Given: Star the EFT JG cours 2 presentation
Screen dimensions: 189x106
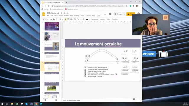Looking at the screenshot, I should (62, 13).
